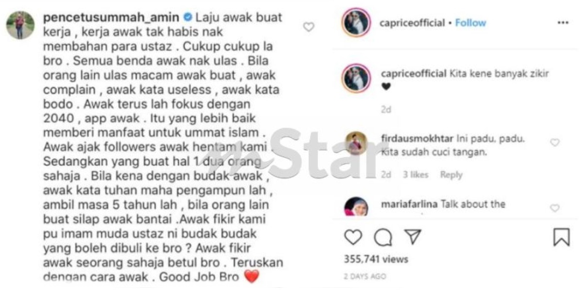Click the firdausmokhtar avatar
This screenshot has width=584, height=298.
pos(356,143)
